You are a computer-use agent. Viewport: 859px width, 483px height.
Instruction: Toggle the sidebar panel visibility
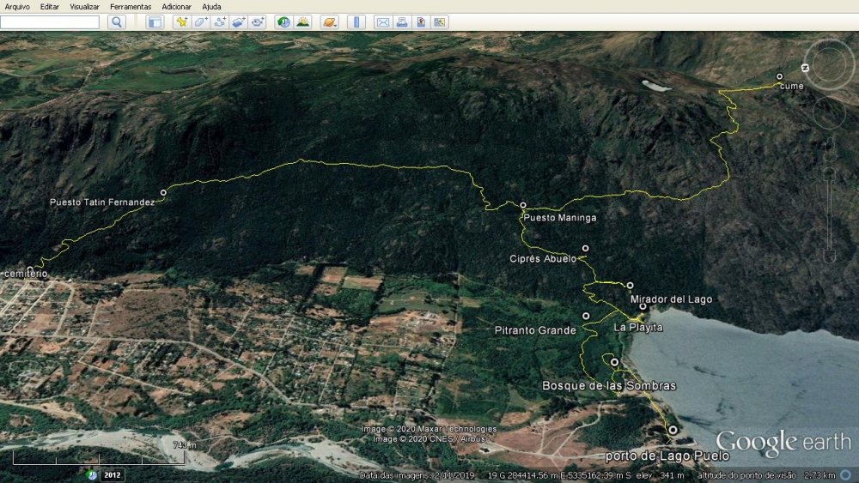point(155,22)
